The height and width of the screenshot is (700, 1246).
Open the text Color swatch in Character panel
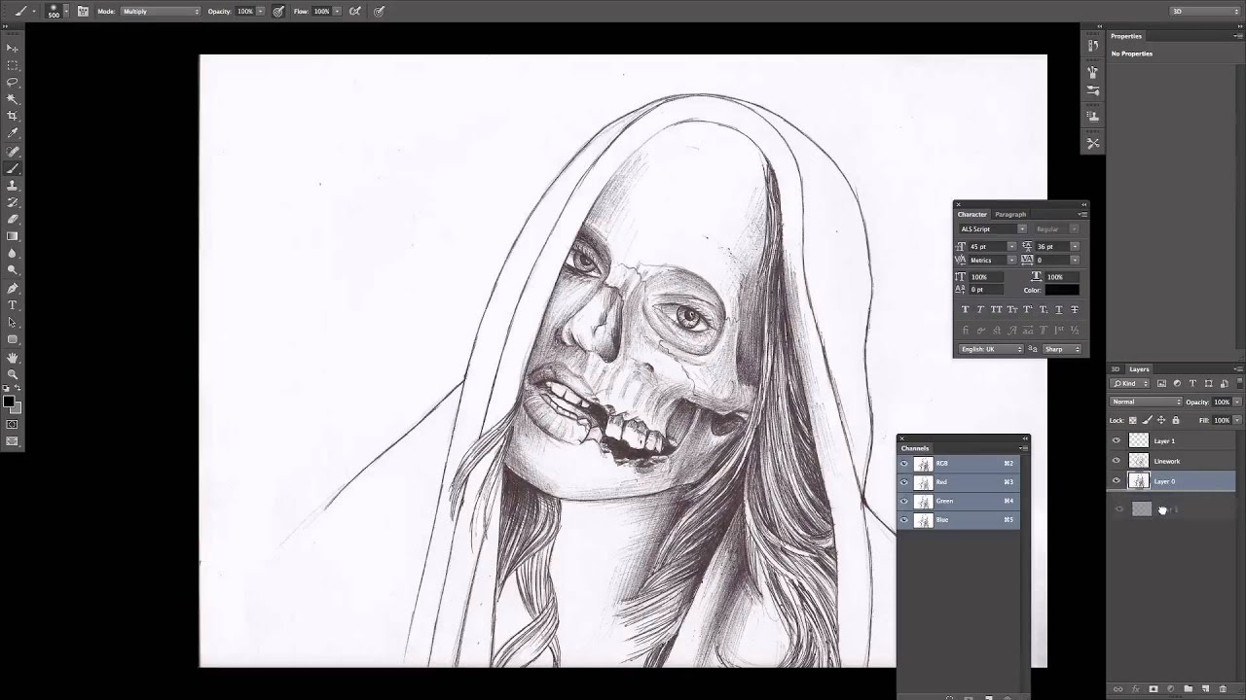[x=1062, y=290]
